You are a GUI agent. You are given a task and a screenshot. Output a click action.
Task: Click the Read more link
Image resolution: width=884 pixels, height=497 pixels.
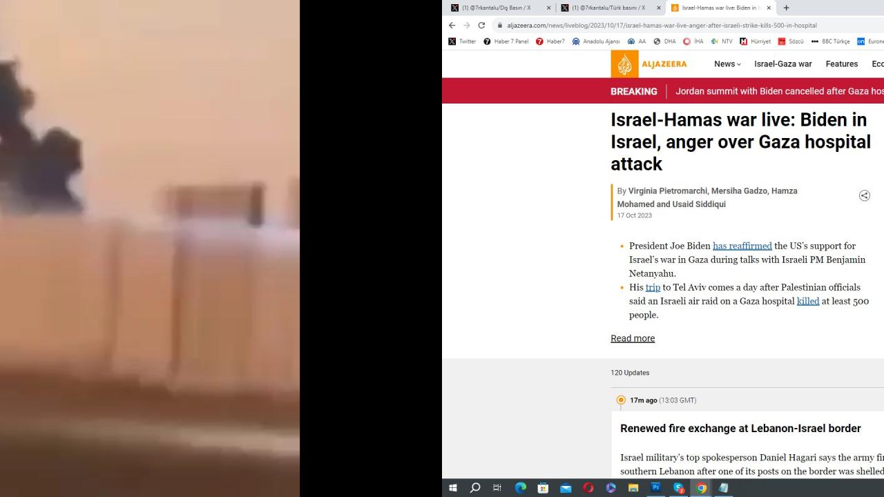tap(632, 338)
